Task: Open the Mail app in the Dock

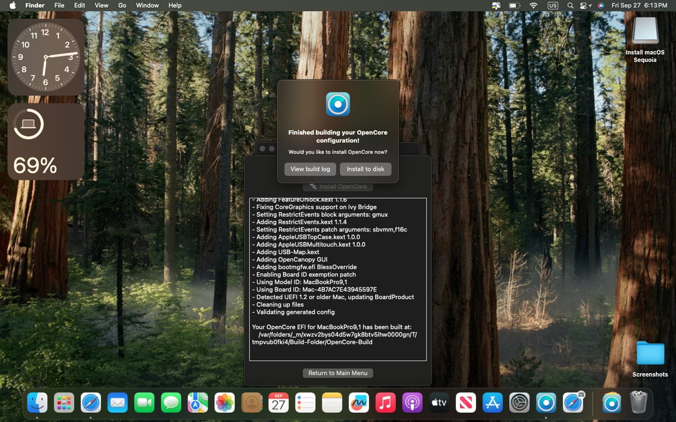Action: (x=117, y=402)
